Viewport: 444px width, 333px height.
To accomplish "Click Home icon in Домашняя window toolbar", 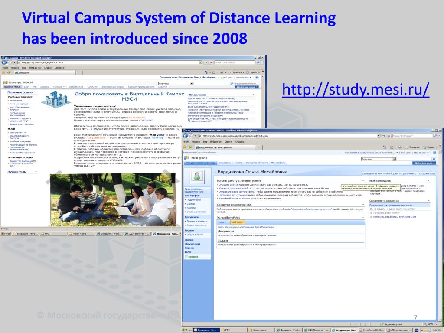I will point(206,72).
